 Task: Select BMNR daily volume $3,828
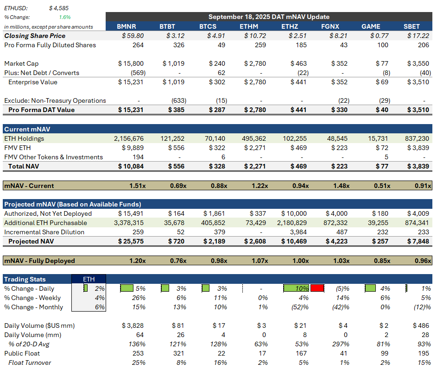coord(133,325)
